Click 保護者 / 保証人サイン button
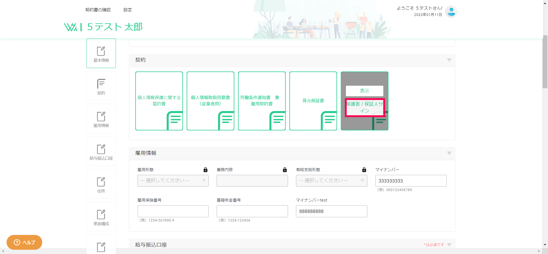This screenshot has width=548, height=254. pyautogui.click(x=365, y=107)
